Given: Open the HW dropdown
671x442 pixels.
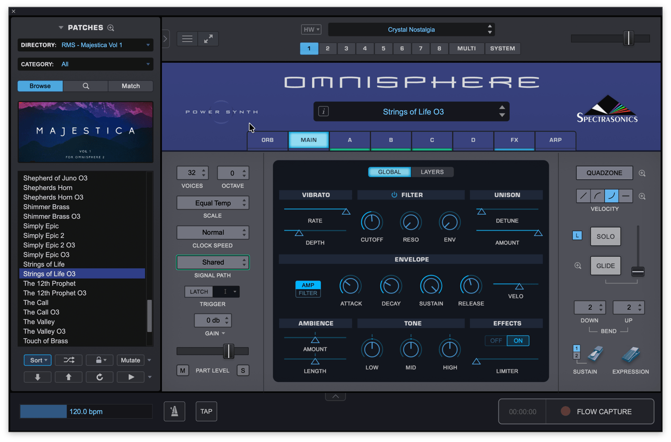Looking at the screenshot, I should tap(311, 30).
